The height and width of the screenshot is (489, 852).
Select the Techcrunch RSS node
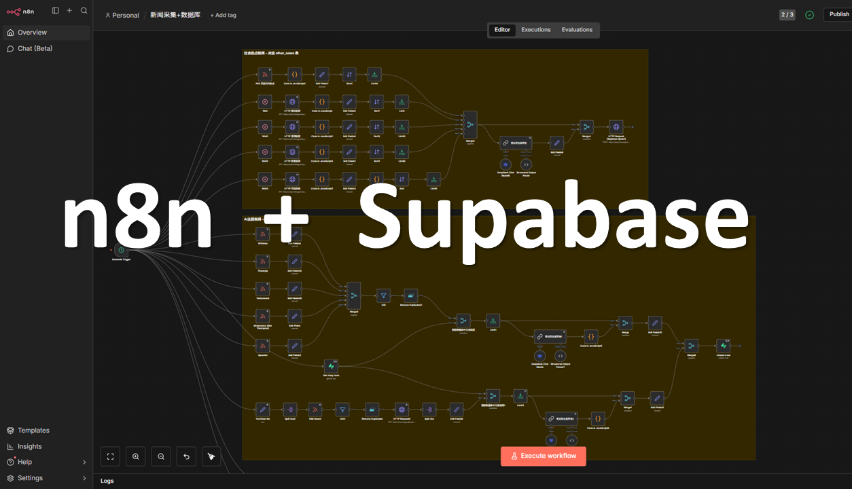coord(262,289)
